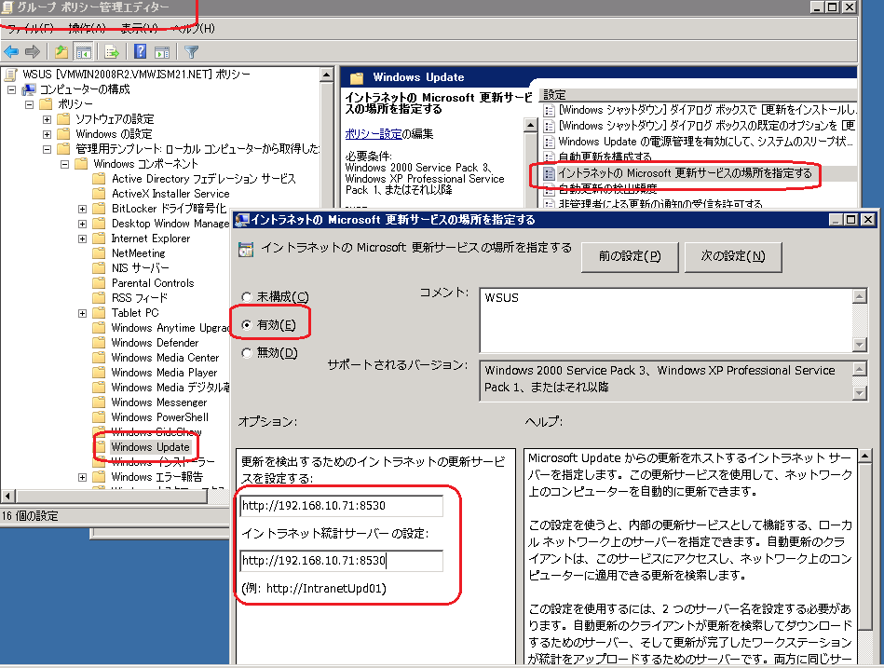Click the Up One Level folder icon

tap(61, 52)
